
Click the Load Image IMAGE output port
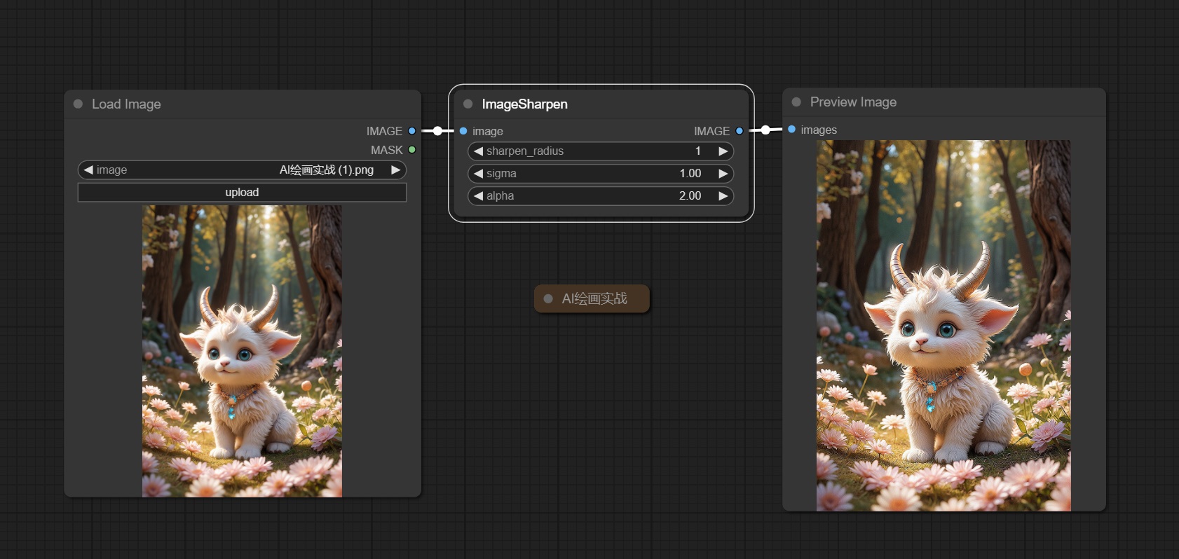pyautogui.click(x=412, y=131)
